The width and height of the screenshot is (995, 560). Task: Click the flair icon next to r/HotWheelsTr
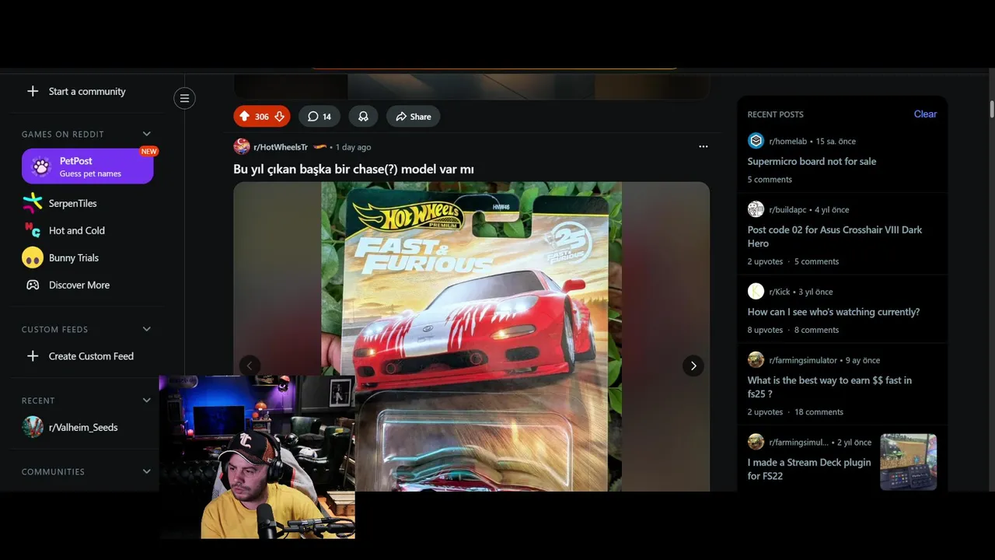point(319,147)
